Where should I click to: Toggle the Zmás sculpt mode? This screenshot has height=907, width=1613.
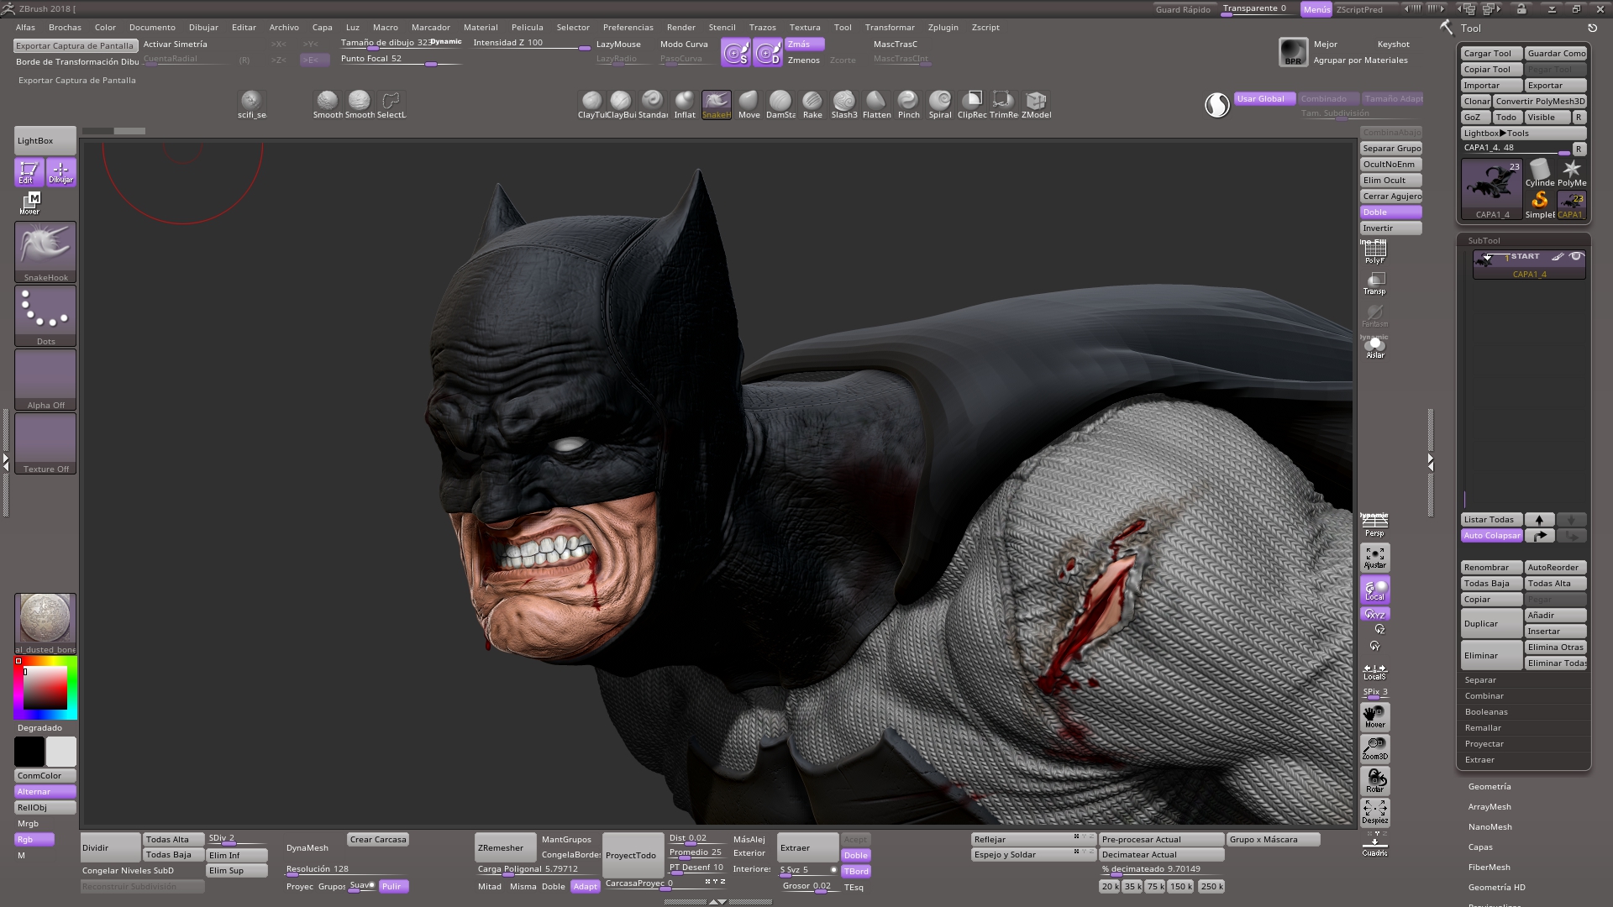[x=806, y=45]
